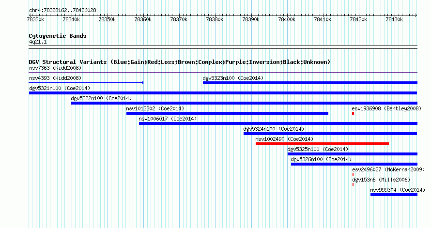Click the 78330k ruler tick label
431x228 pixels.
click(x=35, y=19)
